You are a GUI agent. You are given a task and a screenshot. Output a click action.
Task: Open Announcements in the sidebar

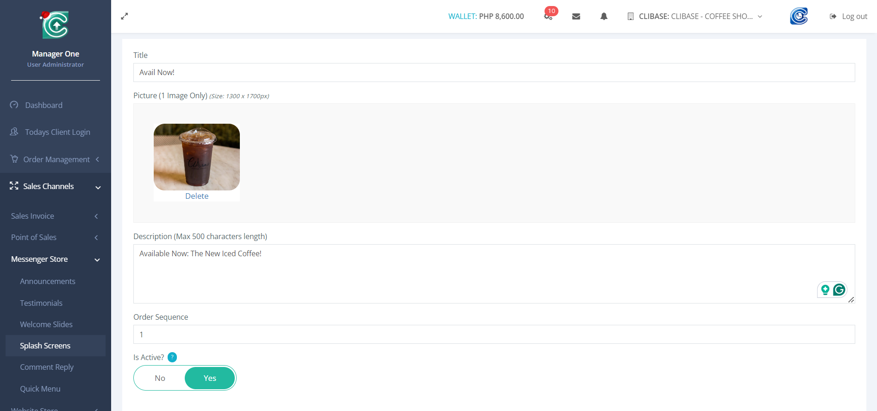(47, 281)
